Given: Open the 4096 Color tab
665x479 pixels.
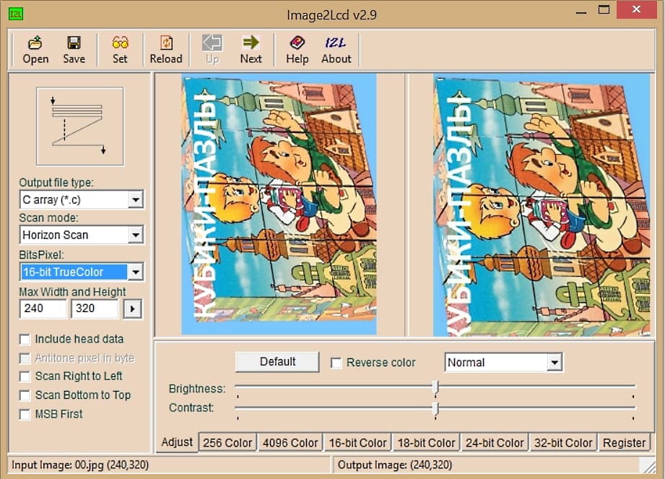Looking at the screenshot, I should 290,443.
